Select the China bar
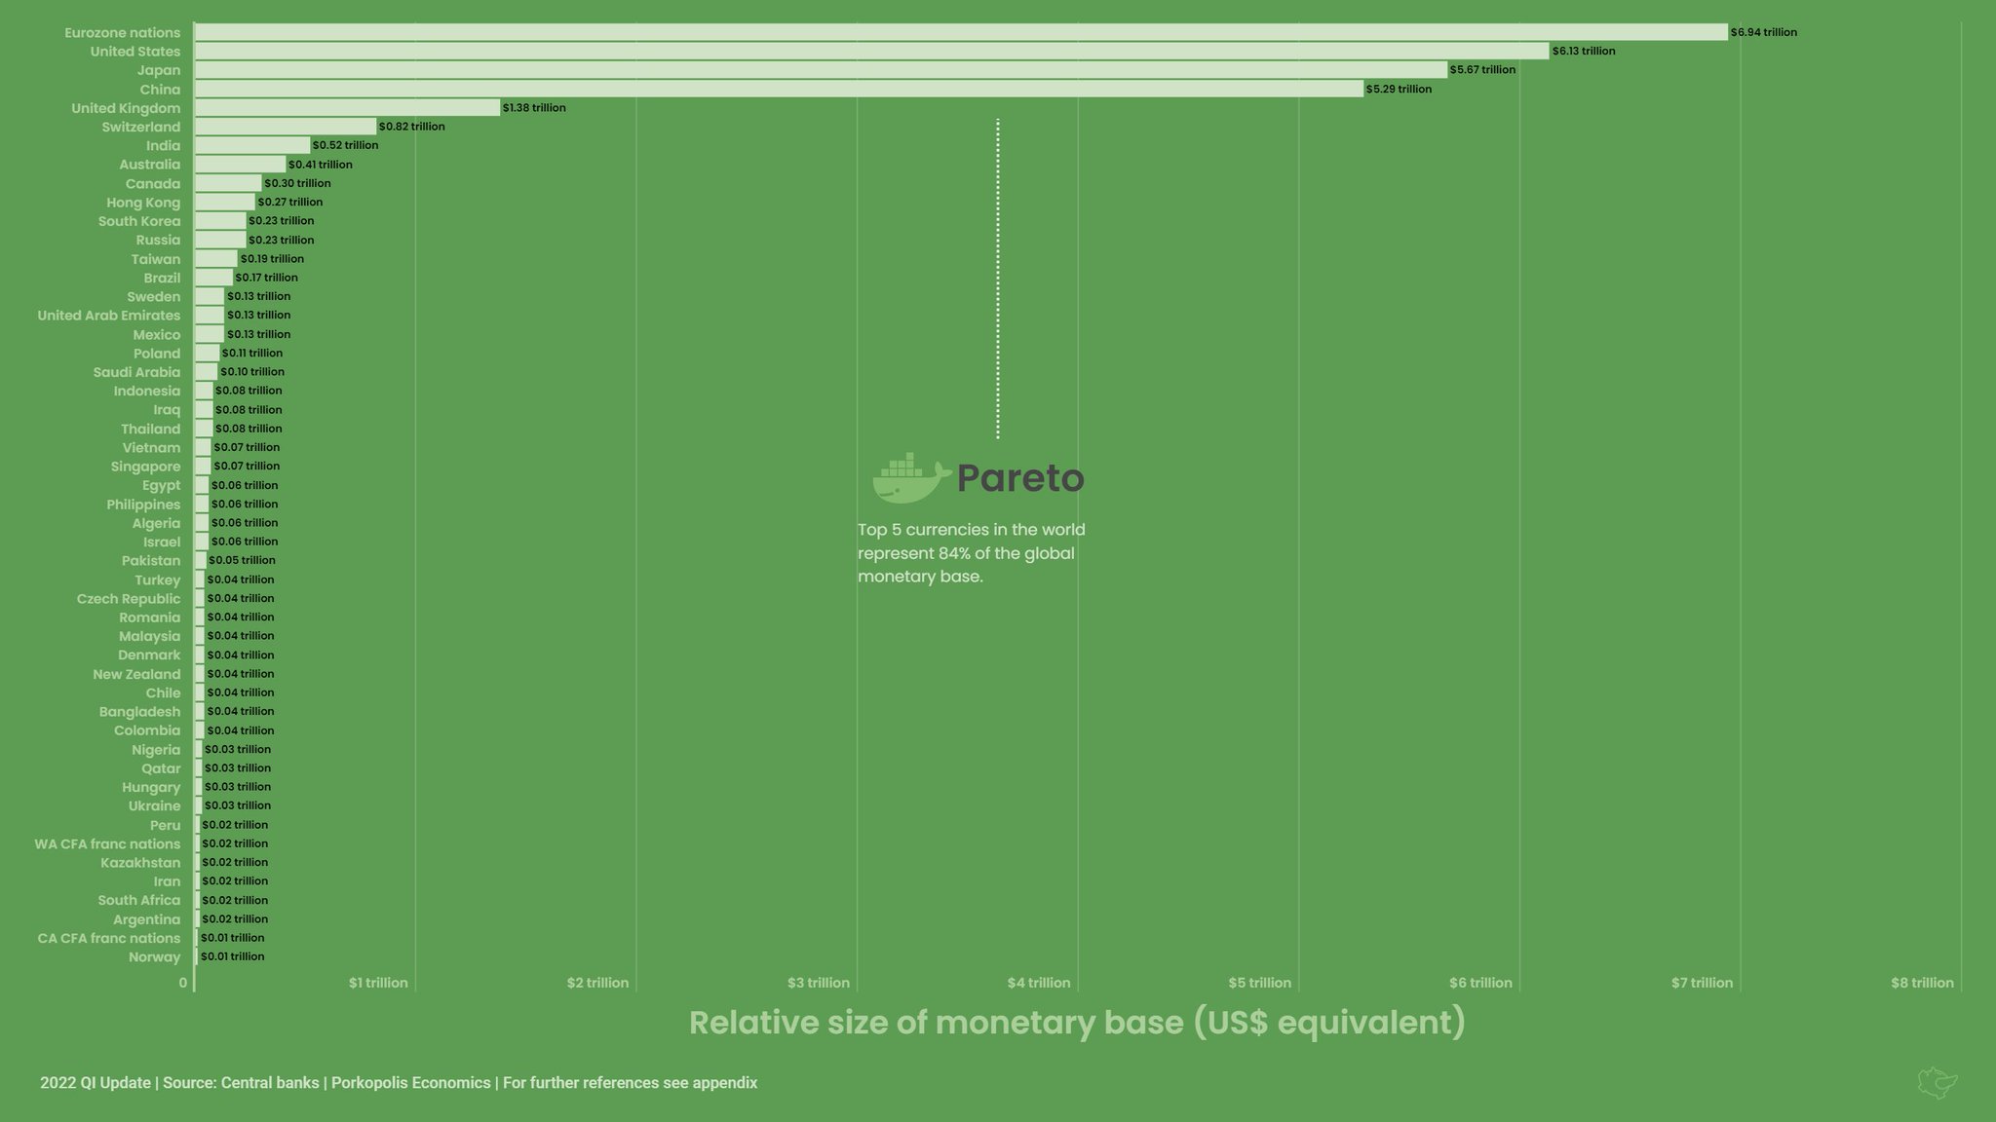 [779, 89]
